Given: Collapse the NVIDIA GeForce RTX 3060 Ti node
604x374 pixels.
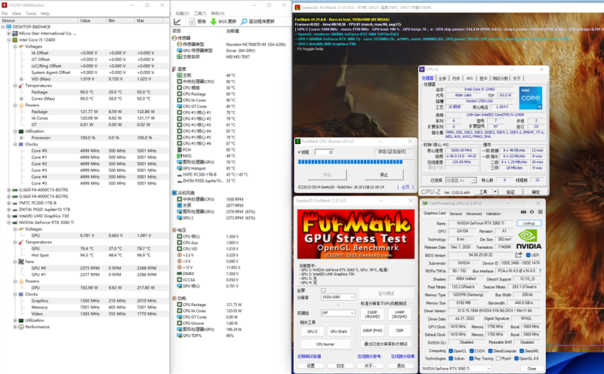Looking at the screenshot, I should click(9, 222).
